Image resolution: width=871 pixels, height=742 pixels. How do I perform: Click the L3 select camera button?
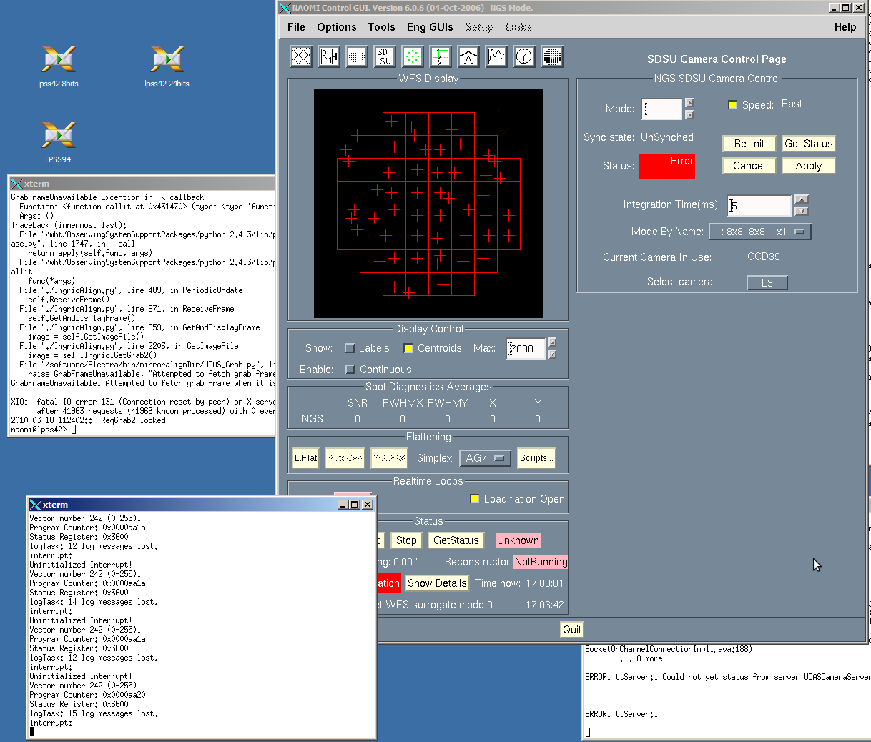(767, 283)
